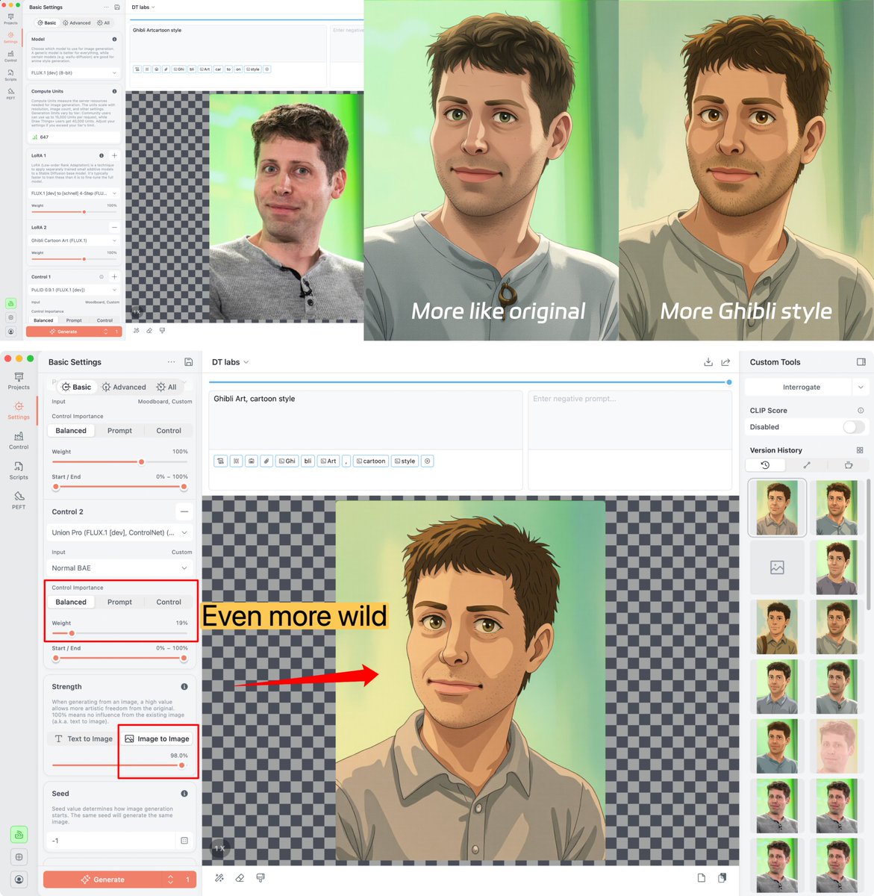Click the add-token plus icon after 'style' token
Image resolution: width=874 pixels, height=896 pixels.
click(x=428, y=461)
